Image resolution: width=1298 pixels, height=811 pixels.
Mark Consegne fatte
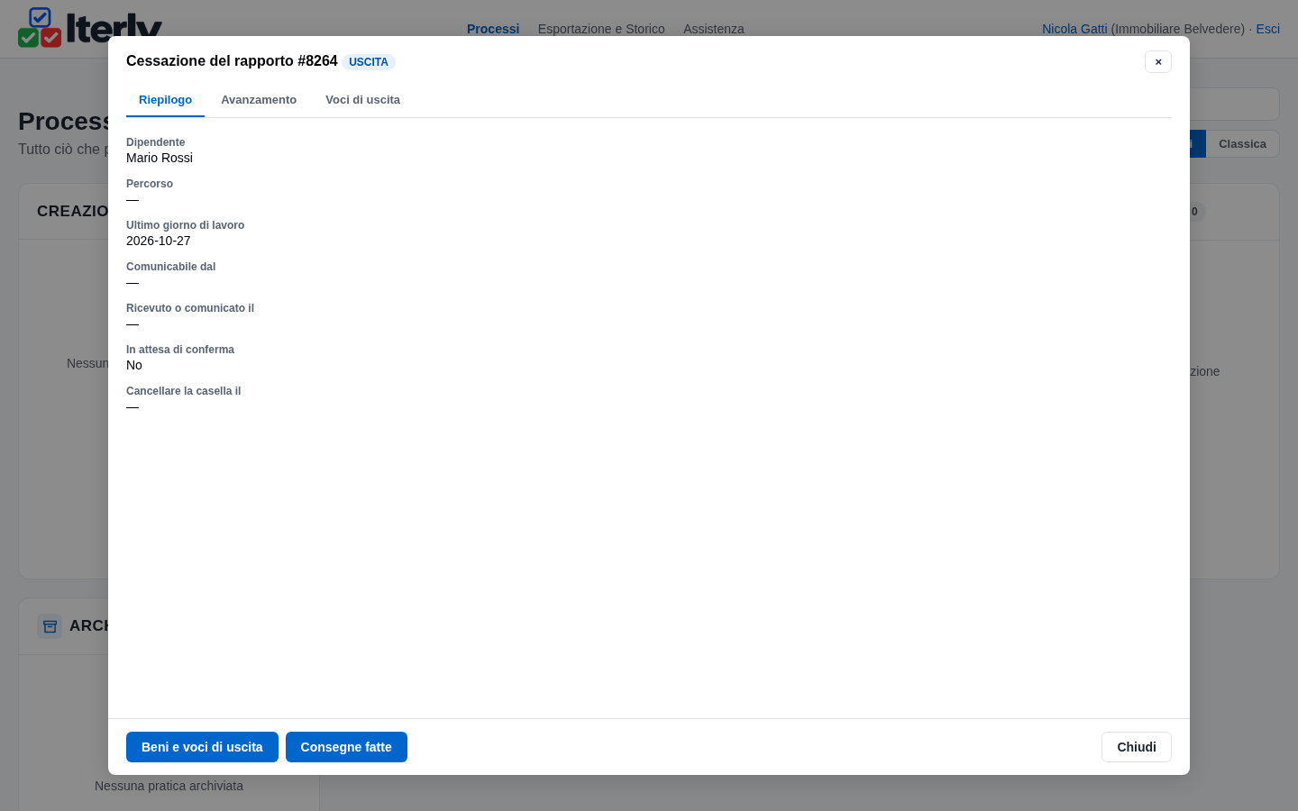point(346,747)
